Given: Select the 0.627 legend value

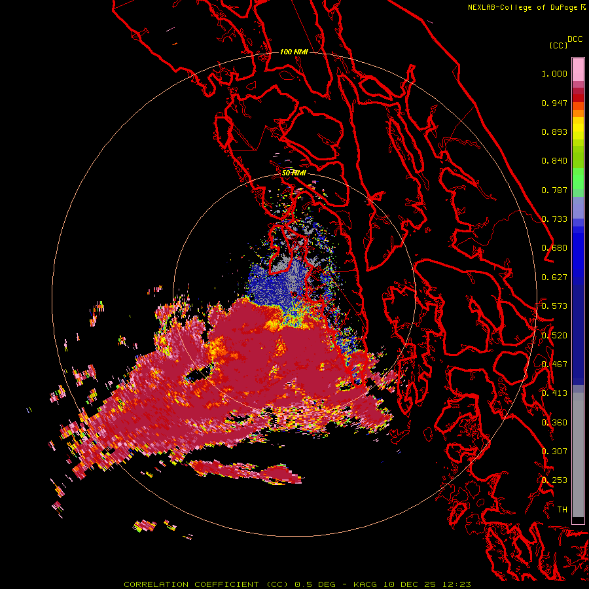Looking at the screenshot, I should 554,277.
